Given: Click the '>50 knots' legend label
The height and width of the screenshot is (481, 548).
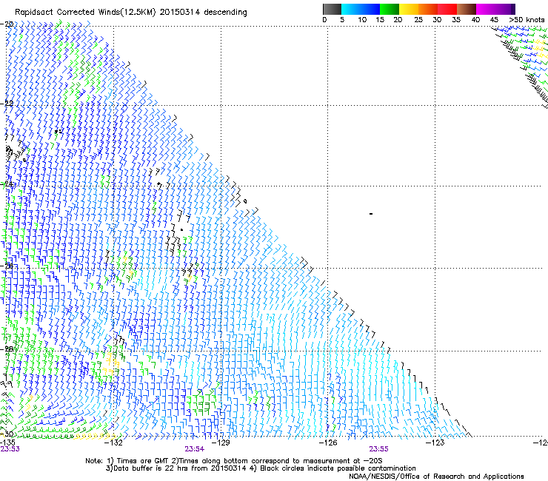Looking at the screenshot, I should [x=527, y=20].
